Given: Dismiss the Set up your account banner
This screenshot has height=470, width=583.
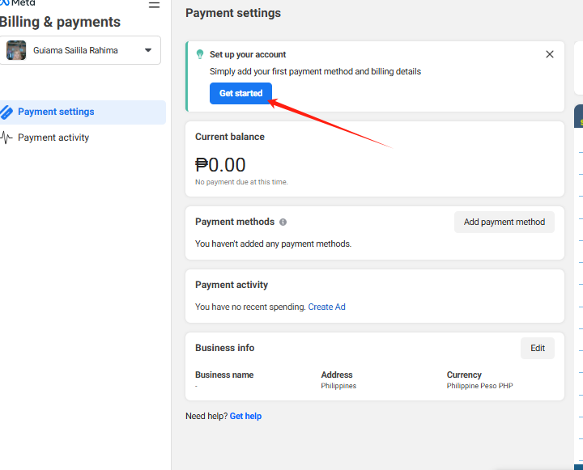Looking at the screenshot, I should click(550, 54).
